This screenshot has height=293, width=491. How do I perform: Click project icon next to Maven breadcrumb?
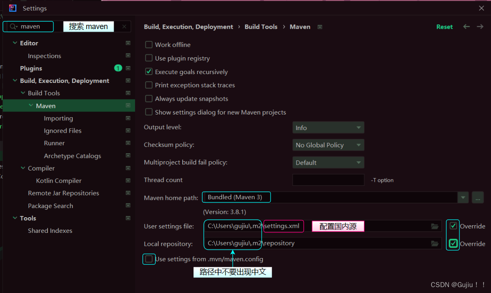tap(320, 27)
